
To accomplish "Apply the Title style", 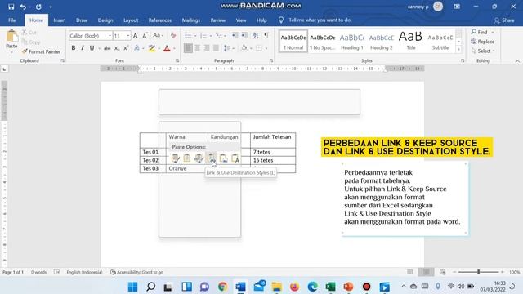I will 410,42.
